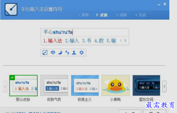Select the 星际空间 skin thumbnail
The image size is (177, 113).
[x=146, y=86]
